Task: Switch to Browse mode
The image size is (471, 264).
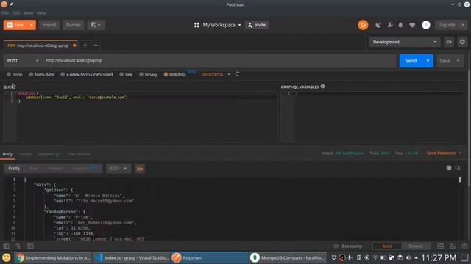Action: [416, 246]
